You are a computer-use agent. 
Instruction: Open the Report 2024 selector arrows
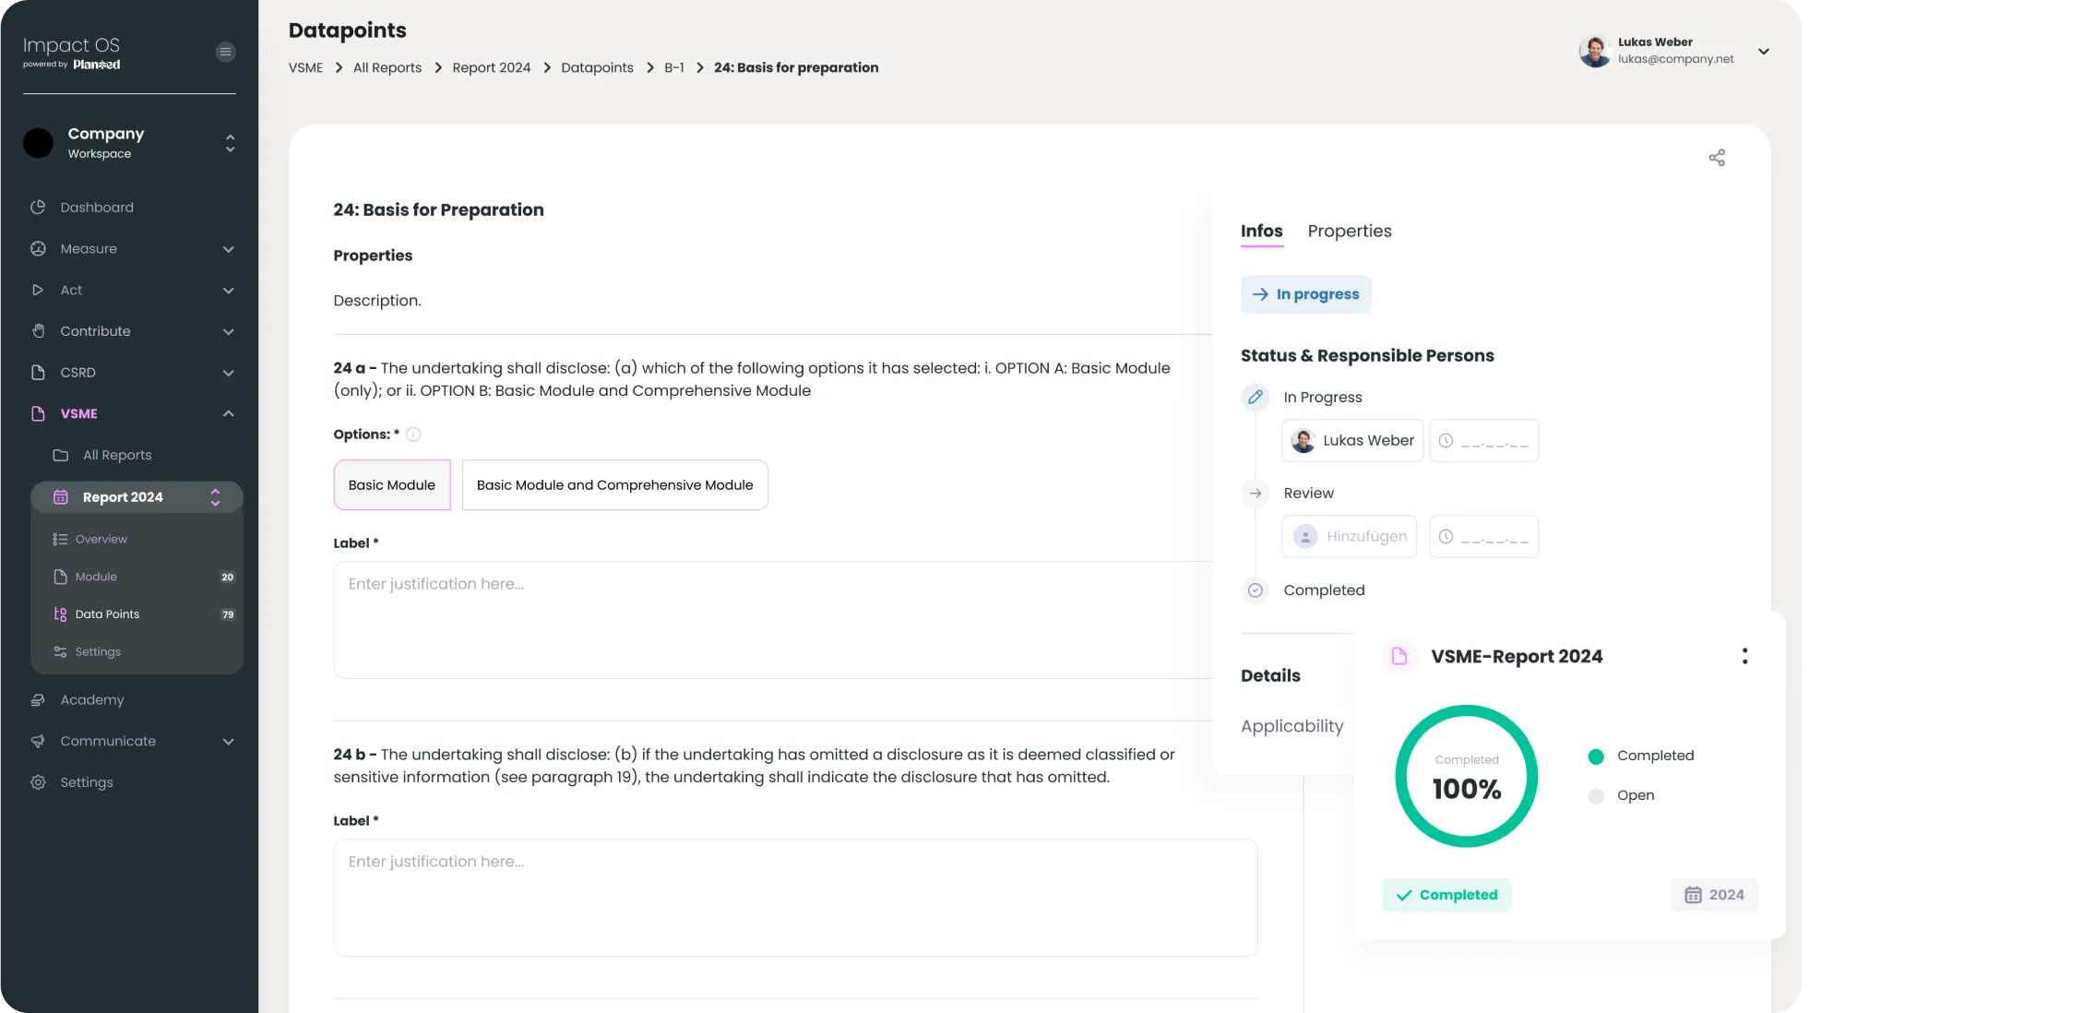(216, 497)
